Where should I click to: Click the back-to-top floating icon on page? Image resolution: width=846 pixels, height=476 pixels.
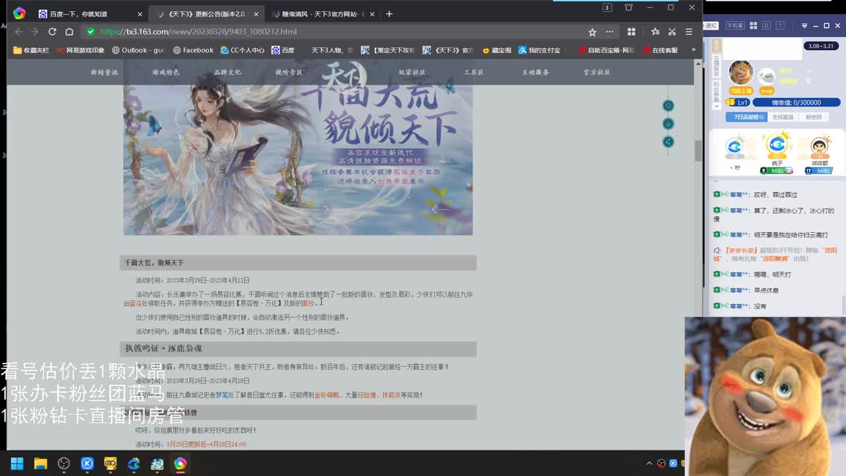click(x=668, y=105)
